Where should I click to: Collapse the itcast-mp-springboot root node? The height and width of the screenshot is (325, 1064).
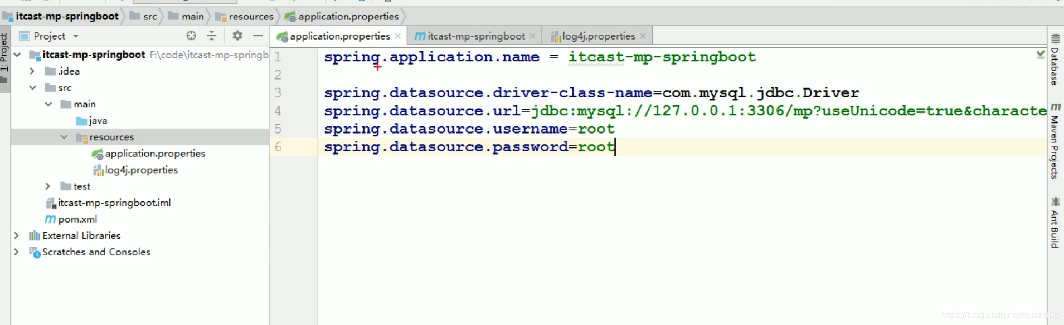click(x=17, y=55)
